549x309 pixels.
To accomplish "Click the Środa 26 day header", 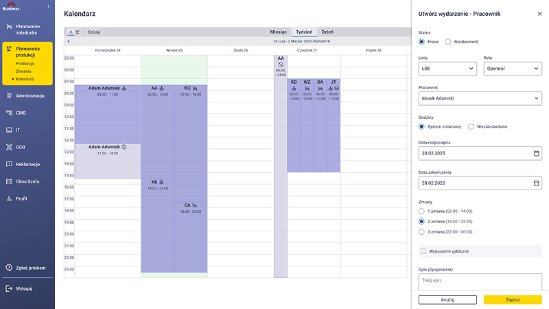I will (x=241, y=50).
